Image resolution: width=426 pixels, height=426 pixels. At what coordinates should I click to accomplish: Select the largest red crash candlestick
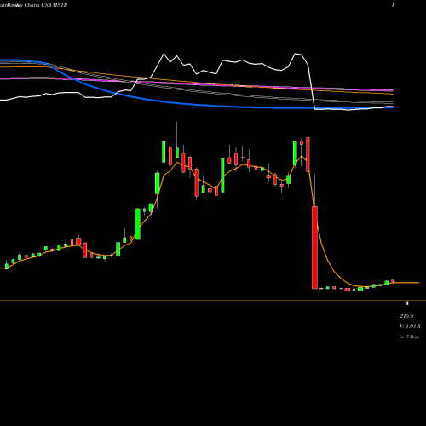pyautogui.click(x=314, y=248)
